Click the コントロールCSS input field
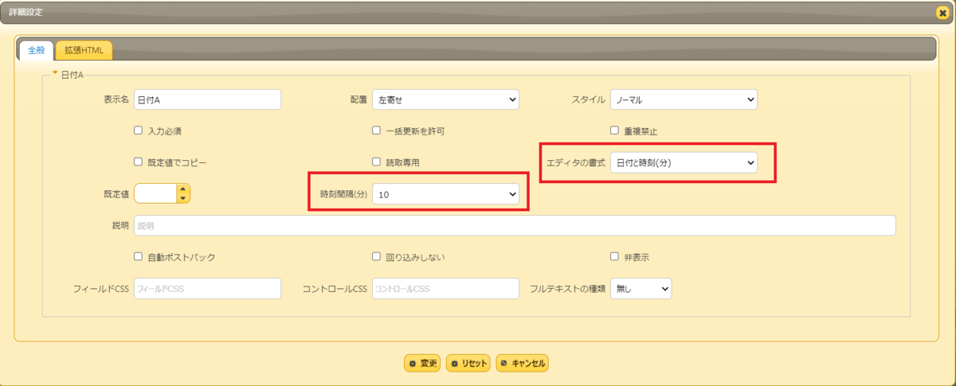Viewport: 956px width, 386px height. 445,288
